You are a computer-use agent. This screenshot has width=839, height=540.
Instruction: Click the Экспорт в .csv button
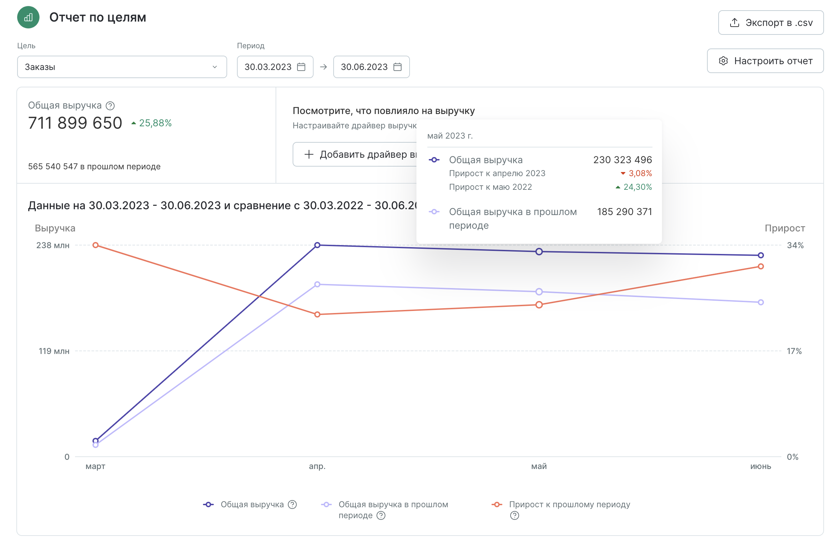[x=770, y=23]
